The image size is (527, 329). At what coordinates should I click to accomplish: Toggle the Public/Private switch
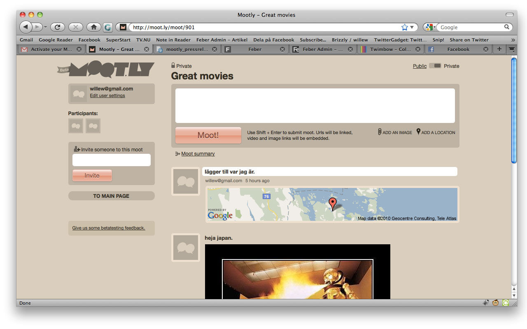tap(435, 66)
